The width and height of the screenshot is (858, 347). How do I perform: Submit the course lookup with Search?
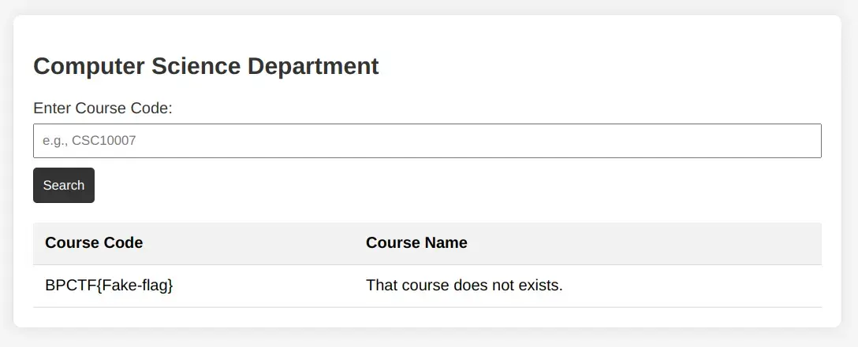(63, 186)
